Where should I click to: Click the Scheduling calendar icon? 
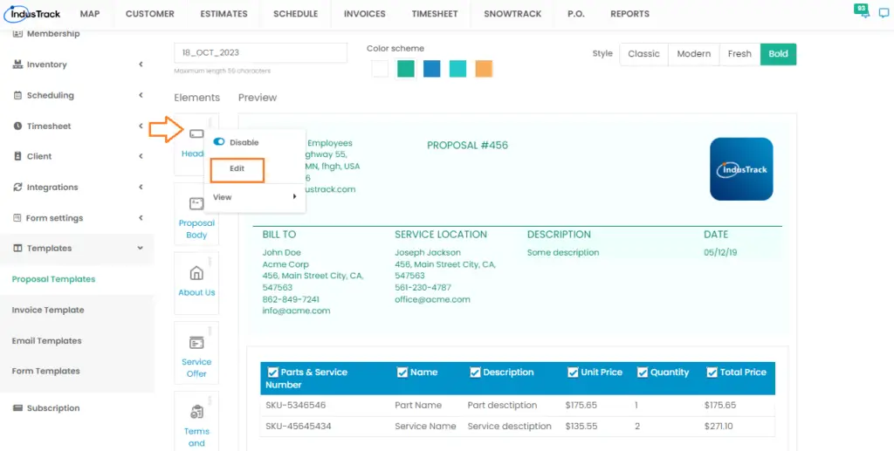[x=17, y=95]
